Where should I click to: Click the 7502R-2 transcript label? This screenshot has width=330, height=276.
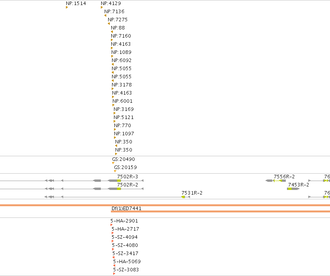click(x=128, y=185)
